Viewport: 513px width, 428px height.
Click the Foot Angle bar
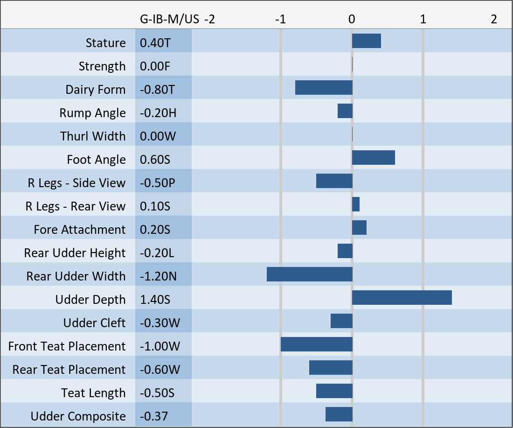coord(373,158)
